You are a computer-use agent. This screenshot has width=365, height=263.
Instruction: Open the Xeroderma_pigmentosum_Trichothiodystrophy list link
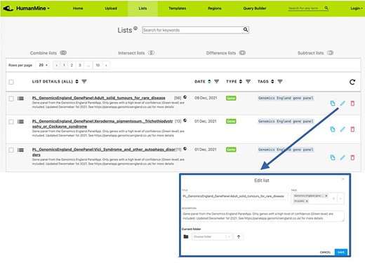(102, 124)
